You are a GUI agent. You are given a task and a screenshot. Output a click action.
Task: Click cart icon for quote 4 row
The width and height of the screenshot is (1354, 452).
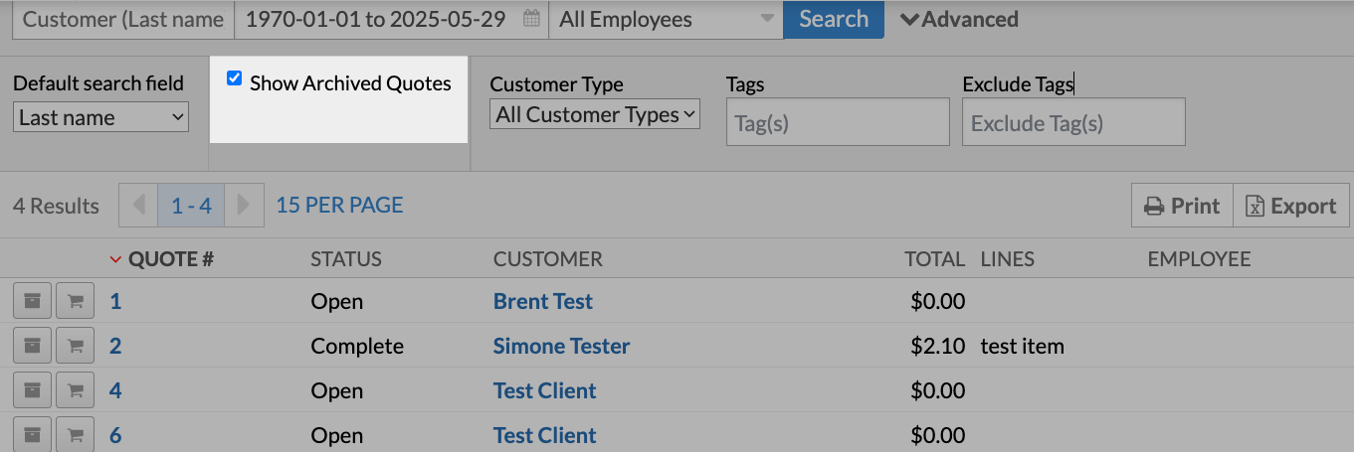click(x=75, y=390)
